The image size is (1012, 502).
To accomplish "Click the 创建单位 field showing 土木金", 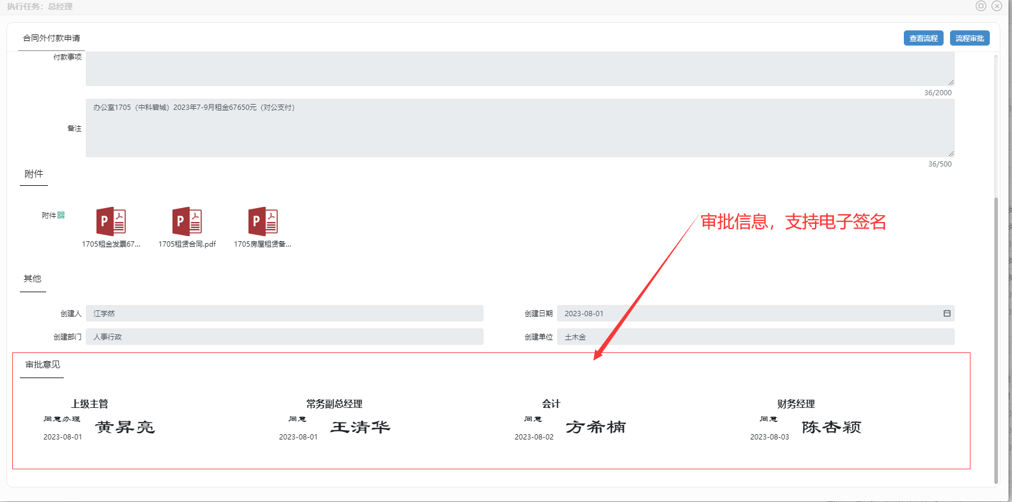I will click(755, 337).
